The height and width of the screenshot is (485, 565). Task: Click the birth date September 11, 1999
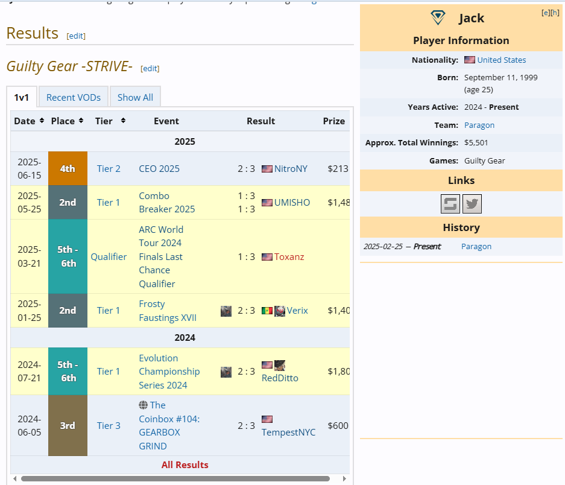[x=501, y=78]
